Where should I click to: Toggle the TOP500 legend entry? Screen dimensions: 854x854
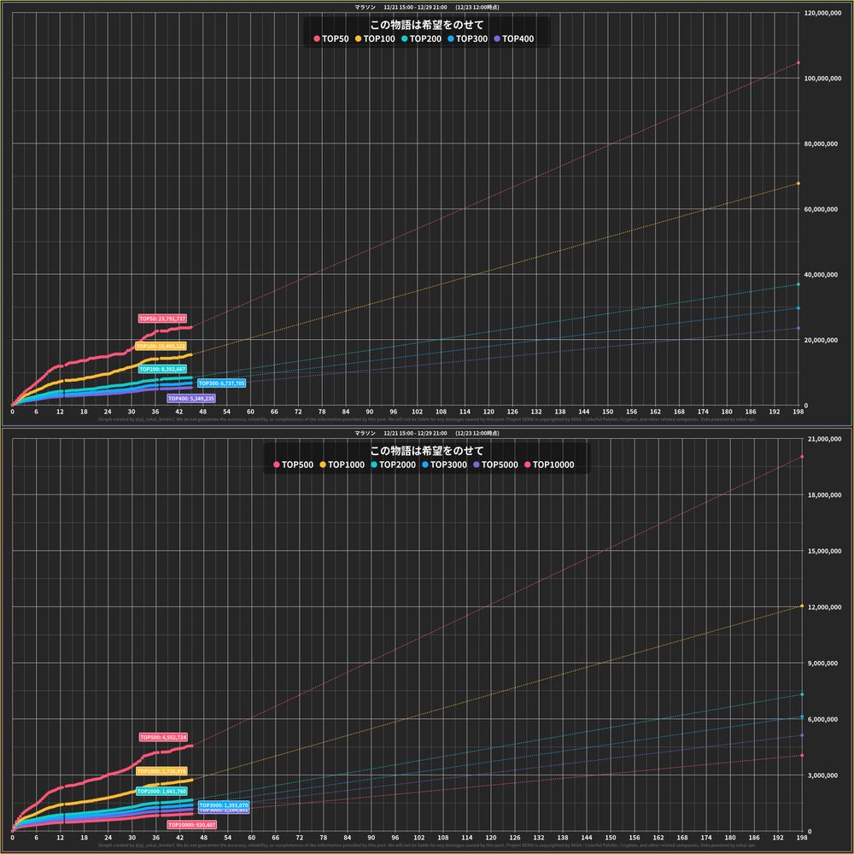tap(294, 465)
